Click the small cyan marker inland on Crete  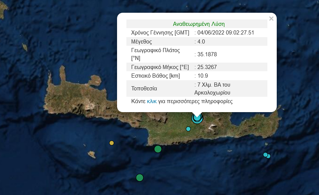tap(188, 129)
